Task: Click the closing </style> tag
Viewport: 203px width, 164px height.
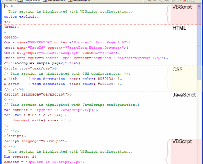Action: point(12,89)
